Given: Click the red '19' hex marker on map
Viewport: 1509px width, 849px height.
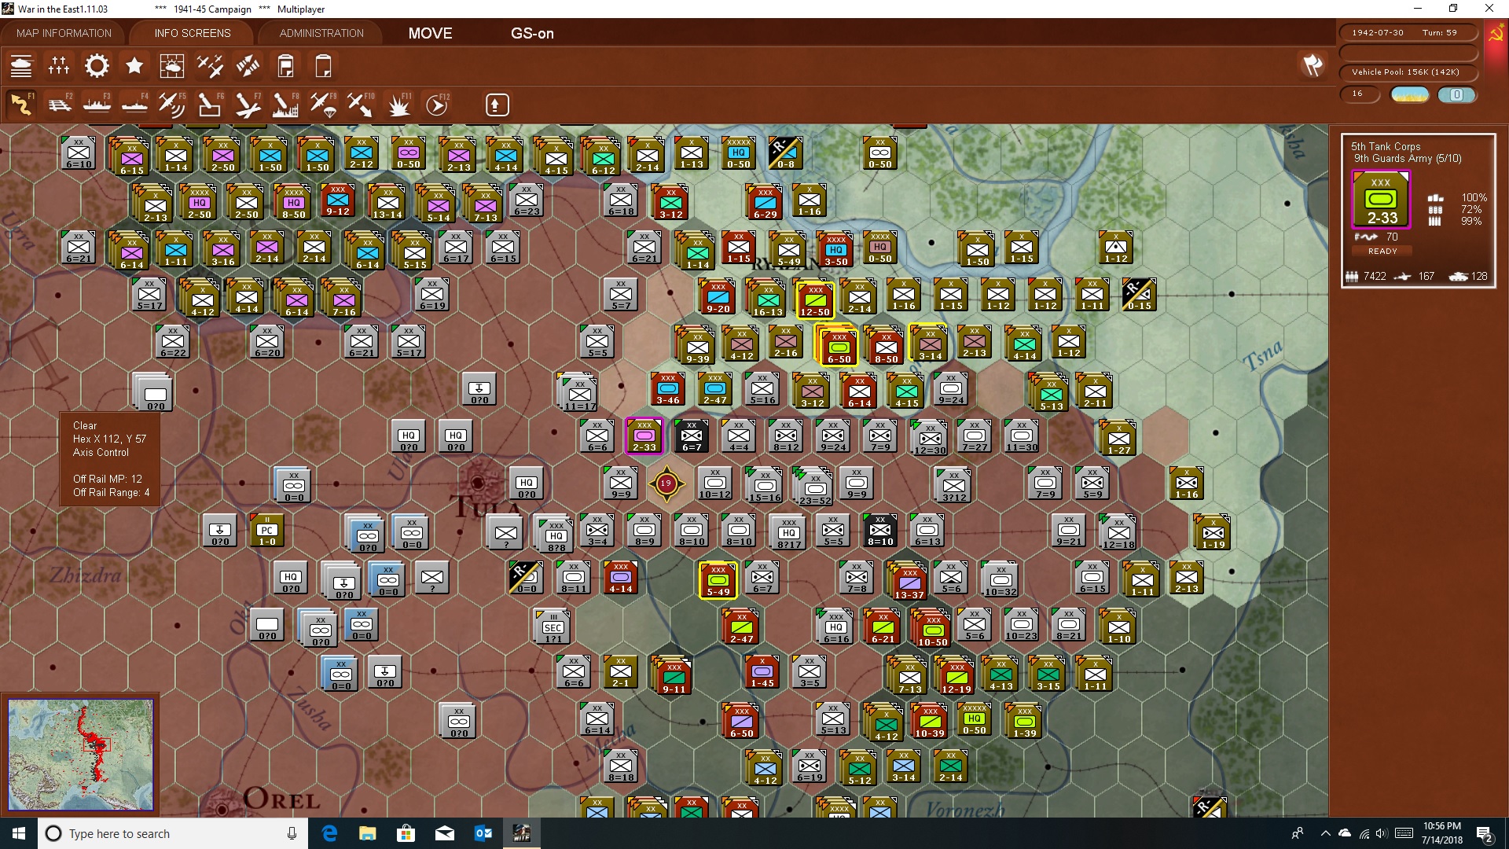Looking at the screenshot, I should (x=666, y=483).
